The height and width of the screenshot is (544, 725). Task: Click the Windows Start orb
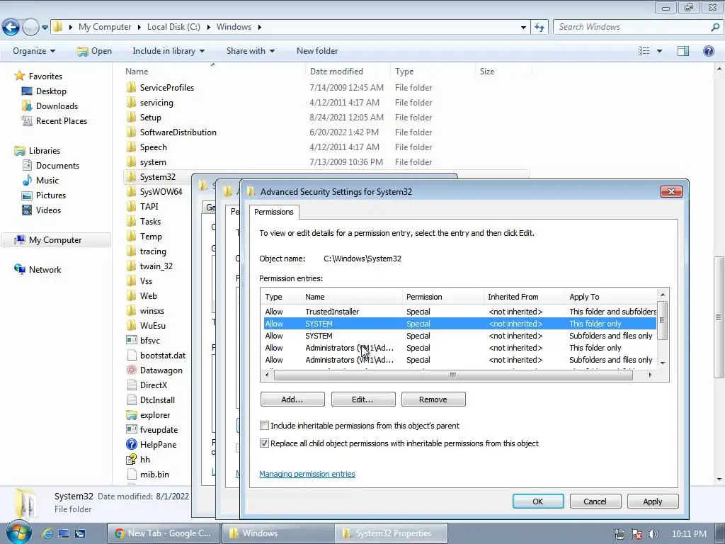18,533
